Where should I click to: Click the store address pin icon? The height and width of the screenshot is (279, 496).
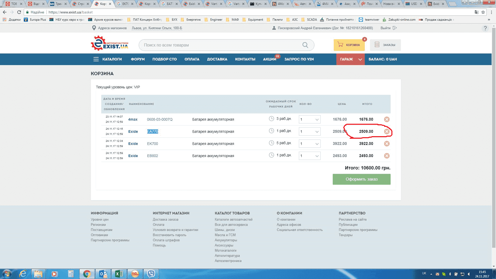pyautogui.click(x=94, y=28)
